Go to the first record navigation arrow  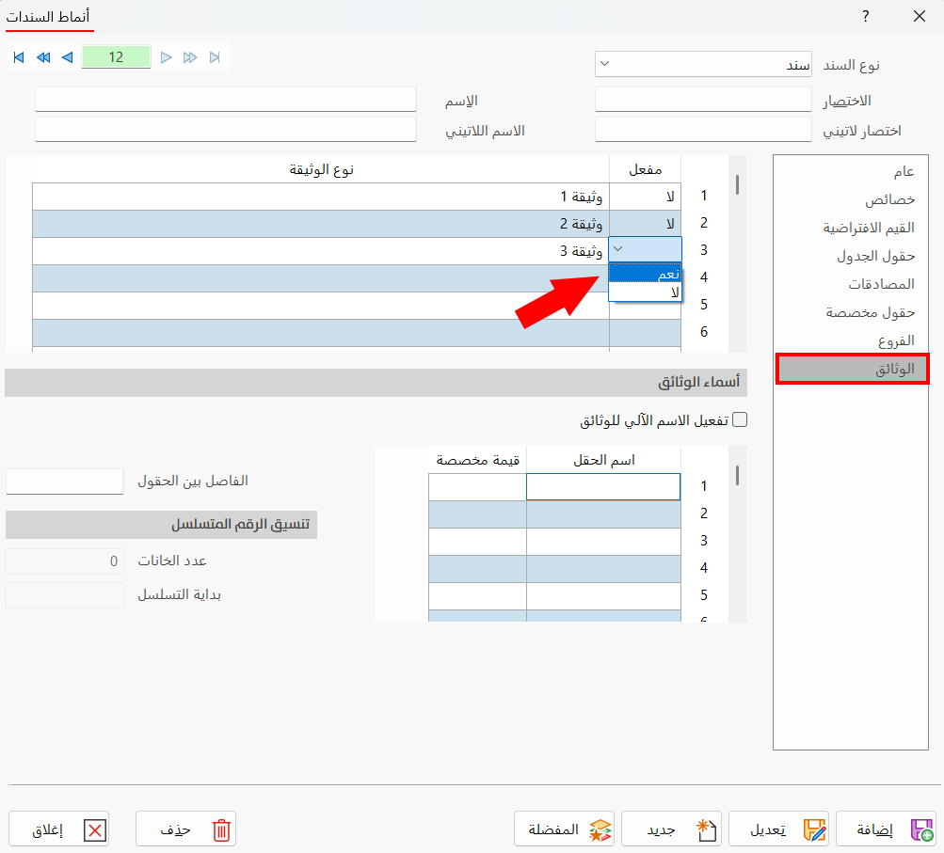(x=19, y=57)
